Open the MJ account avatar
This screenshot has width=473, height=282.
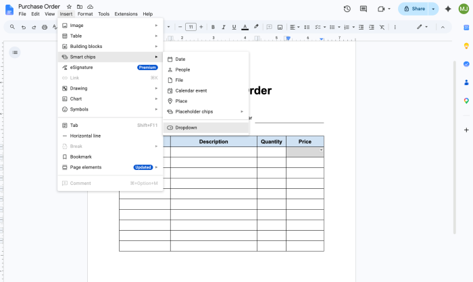(464, 9)
